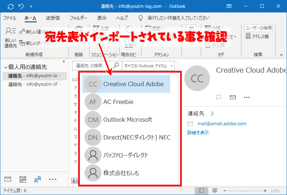Image resolution: width=287 pixels, height=195 pixels.
Task: Collapse the folder pane arrow
Action: click(x=64, y=62)
